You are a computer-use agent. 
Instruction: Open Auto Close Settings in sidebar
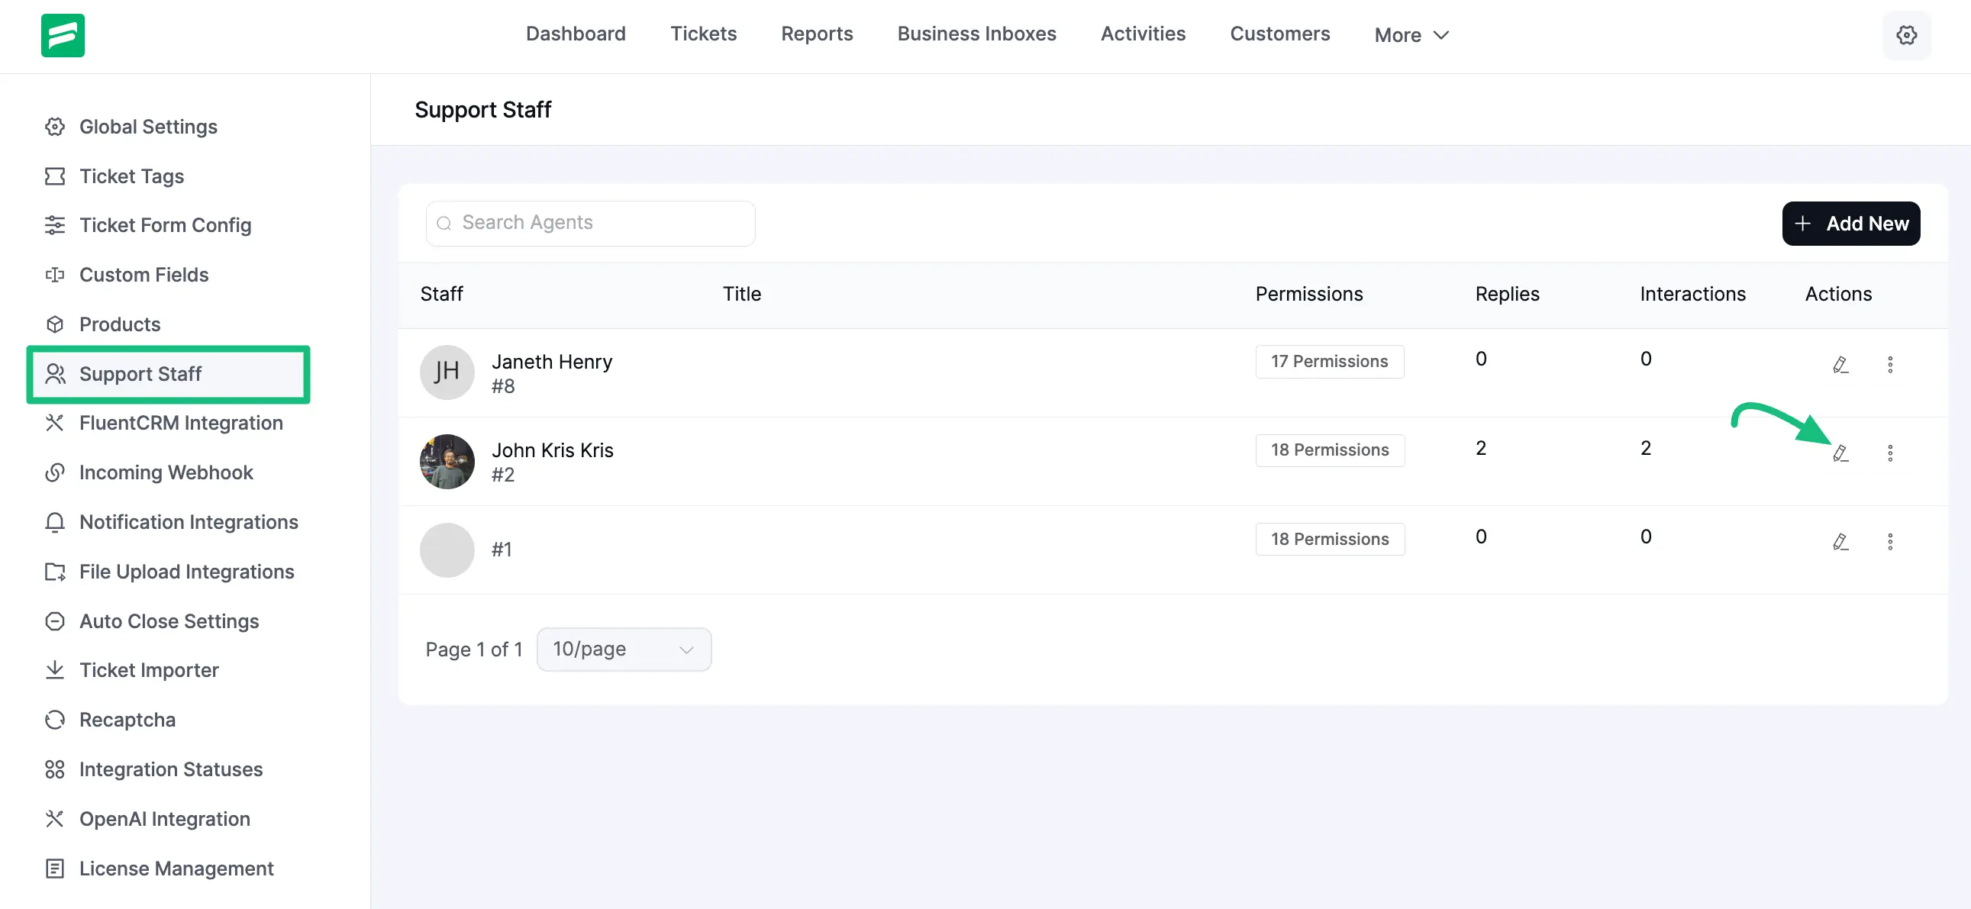click(169, 621)
